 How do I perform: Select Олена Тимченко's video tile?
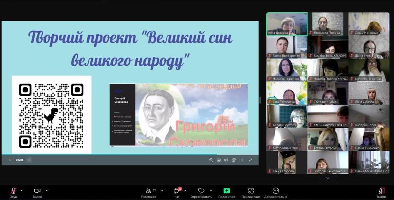click(x=369, y=140)
